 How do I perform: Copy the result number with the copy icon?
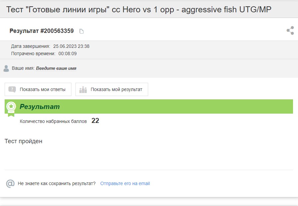coord(81,31)
